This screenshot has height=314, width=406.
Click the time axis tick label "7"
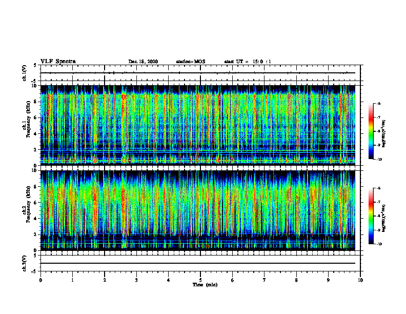pos(265,280)
